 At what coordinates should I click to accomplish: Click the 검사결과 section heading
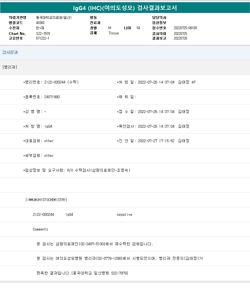pyautogui.click(x=10, y=52)
